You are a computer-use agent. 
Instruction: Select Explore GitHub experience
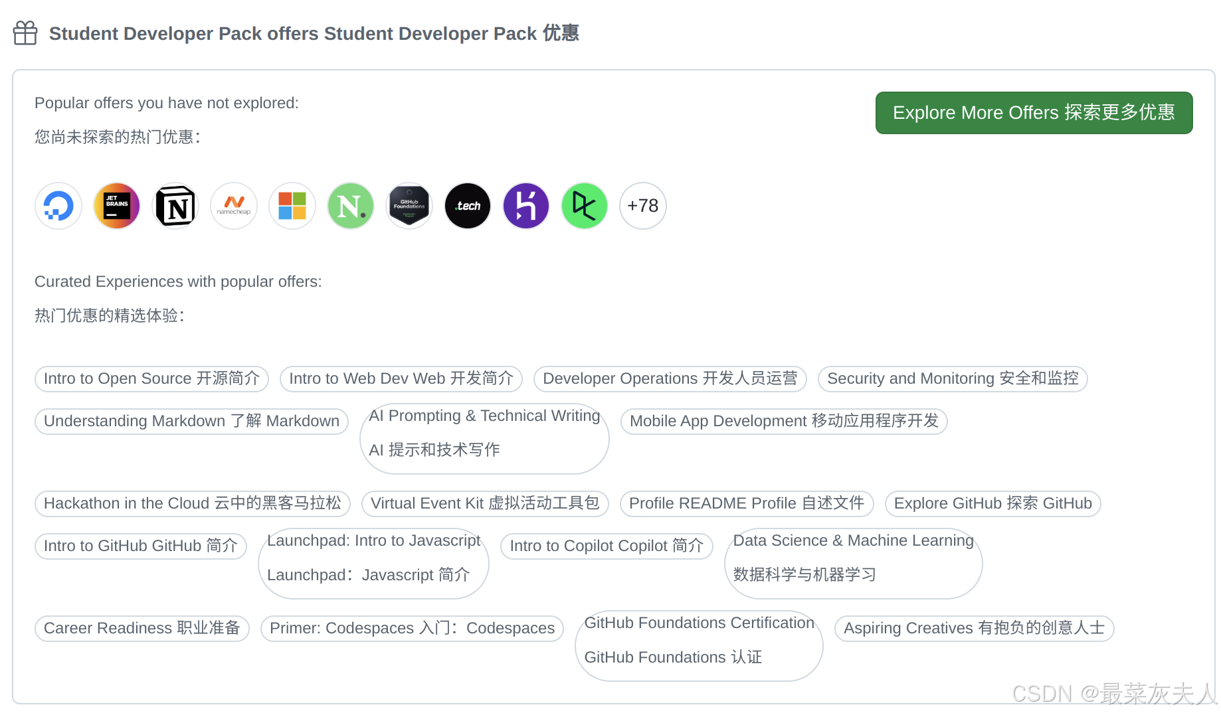[x=993, y=504]
